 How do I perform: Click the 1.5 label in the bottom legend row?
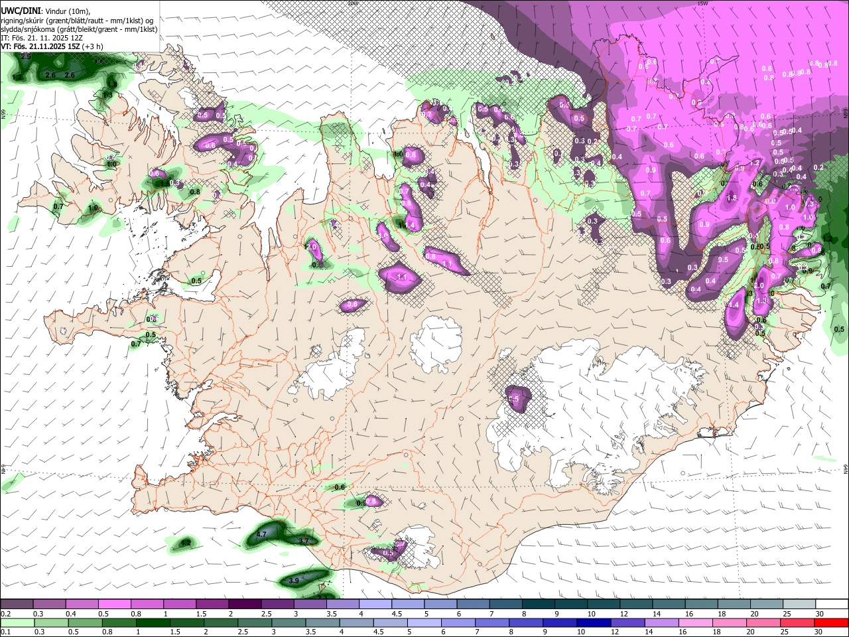click(x=176, y=632)
